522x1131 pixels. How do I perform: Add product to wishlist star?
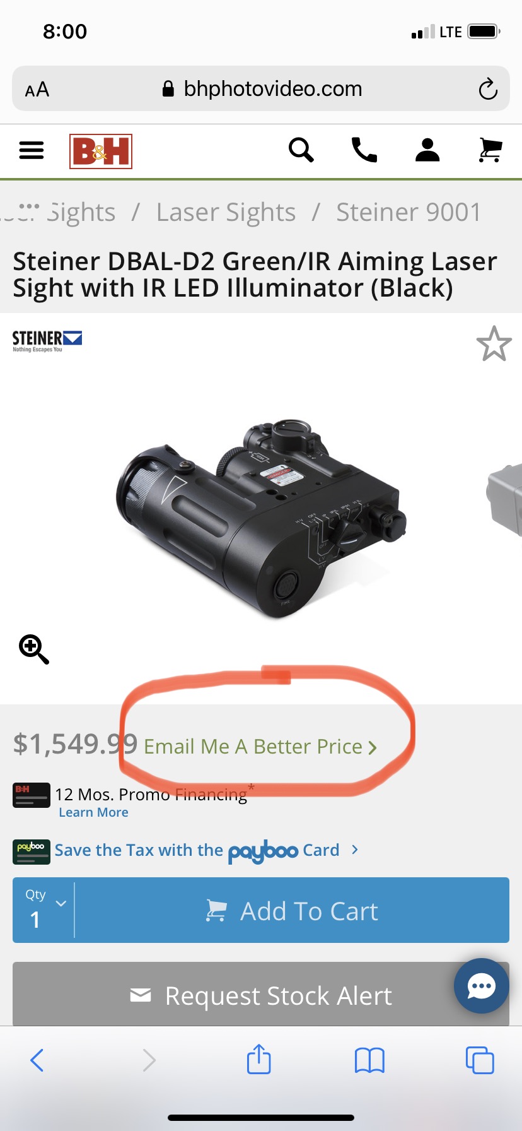494,344
